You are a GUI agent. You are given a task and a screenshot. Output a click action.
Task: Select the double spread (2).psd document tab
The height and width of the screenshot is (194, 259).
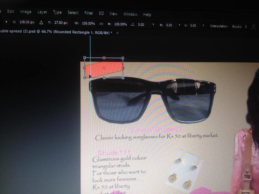pos(56,32)
